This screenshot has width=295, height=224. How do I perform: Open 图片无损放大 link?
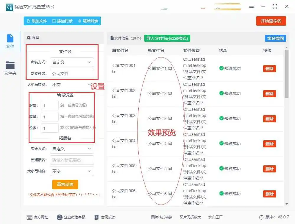(190, 217)
